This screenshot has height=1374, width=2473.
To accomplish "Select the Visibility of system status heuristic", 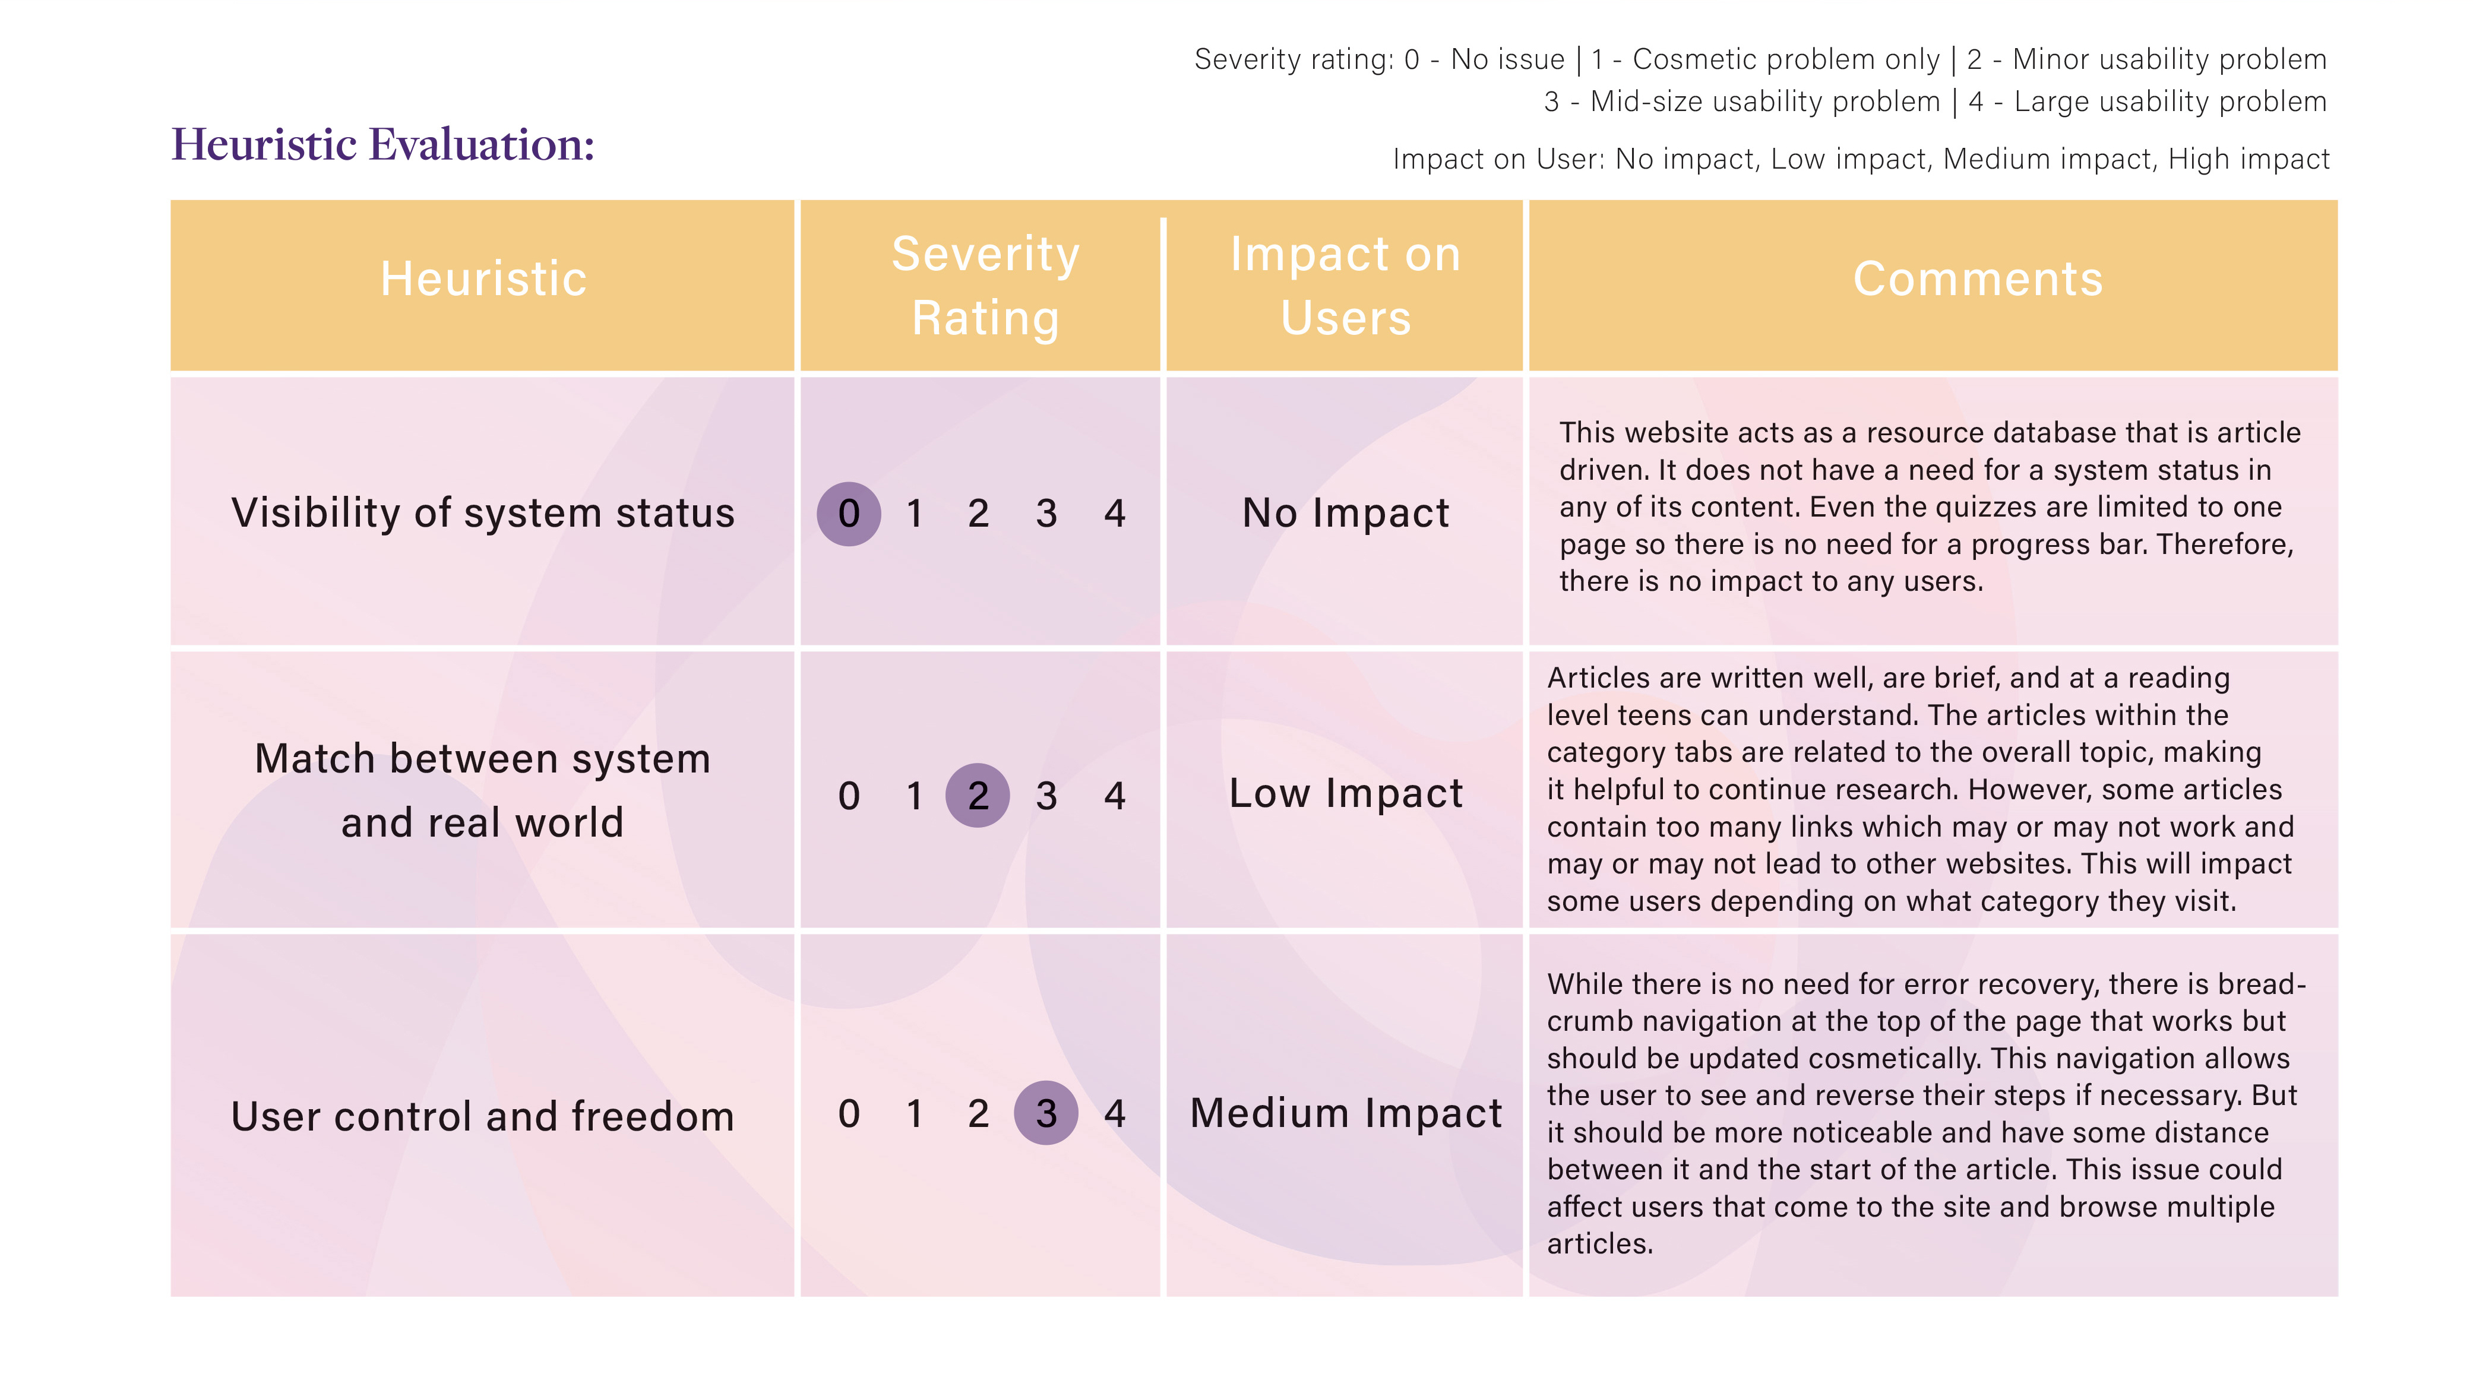I will point(483,514).
